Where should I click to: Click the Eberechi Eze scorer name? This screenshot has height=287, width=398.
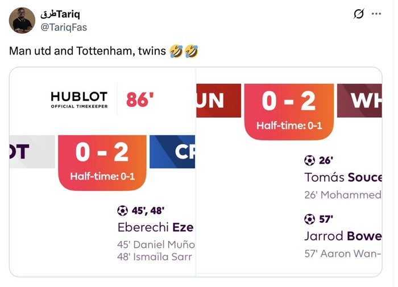click(x=155, y=227)
